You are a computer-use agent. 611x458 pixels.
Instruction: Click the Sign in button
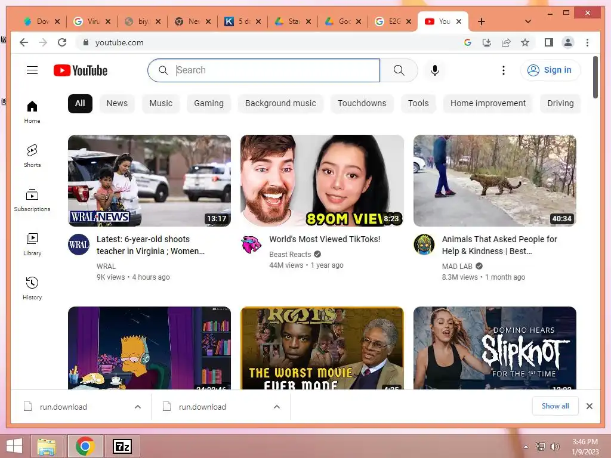(550, 70)
